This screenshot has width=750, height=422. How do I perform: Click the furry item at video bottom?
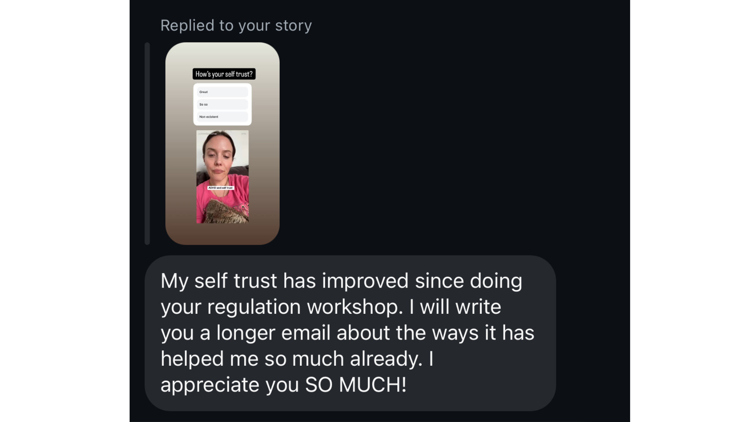coord(225,211)
